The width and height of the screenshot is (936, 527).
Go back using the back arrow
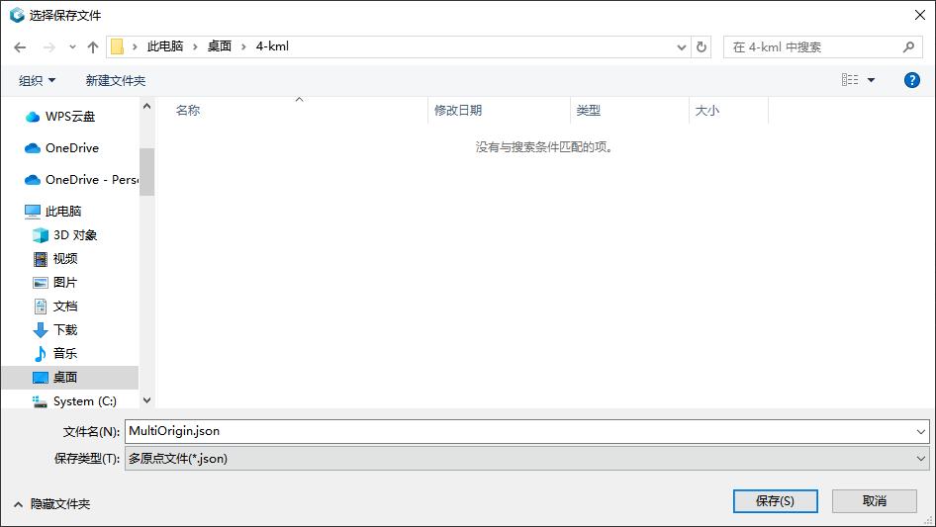(20, 47)
